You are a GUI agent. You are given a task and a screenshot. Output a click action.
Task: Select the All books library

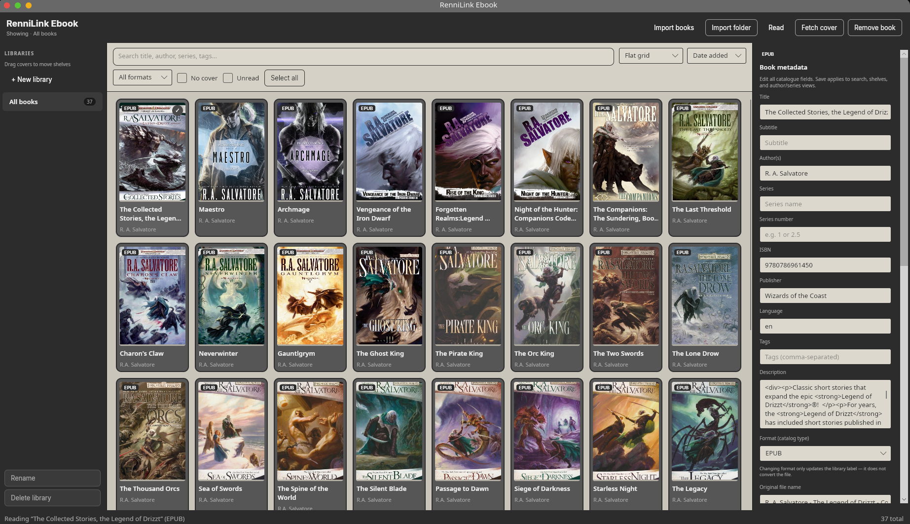point(52,102)
